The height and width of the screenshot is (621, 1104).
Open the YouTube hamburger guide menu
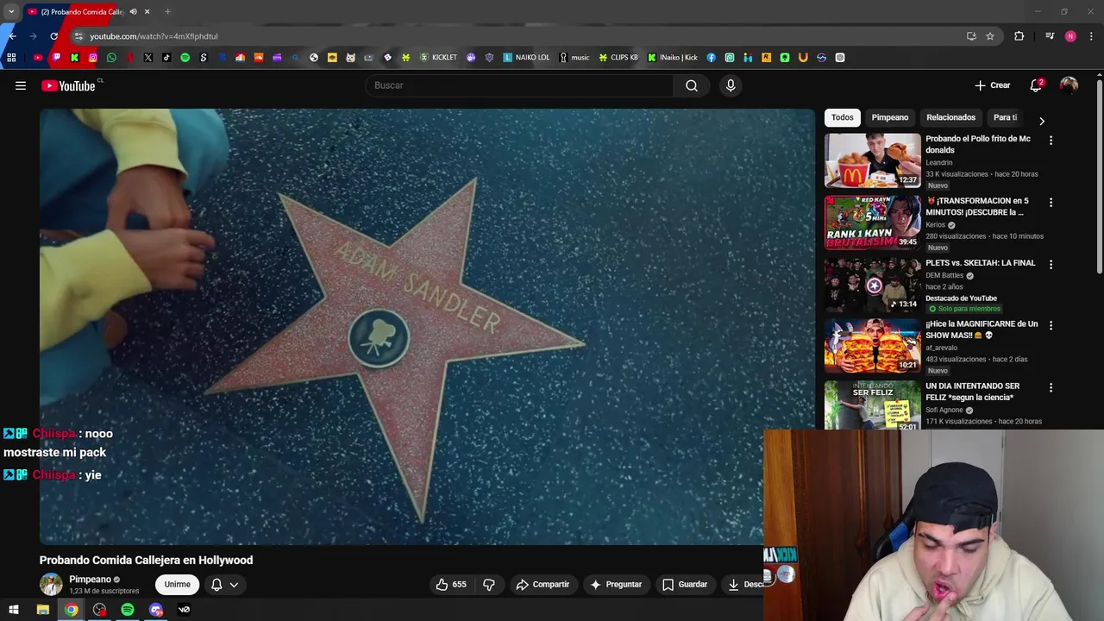pyautogui.click(x=21, y=85)
